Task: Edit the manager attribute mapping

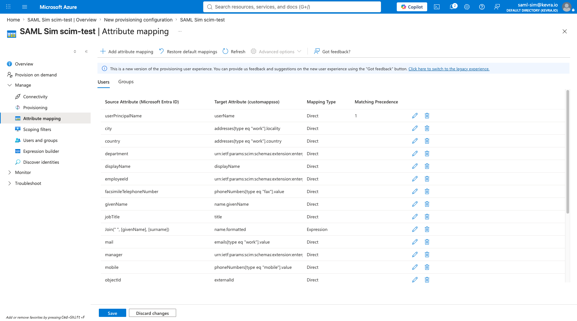Action: (x=415, y=254)
